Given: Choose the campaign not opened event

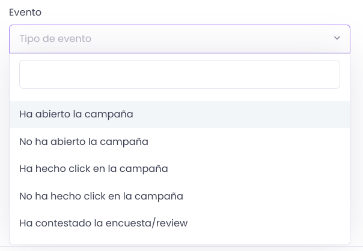Looking at the screenshot, I should tap(180, 141).
